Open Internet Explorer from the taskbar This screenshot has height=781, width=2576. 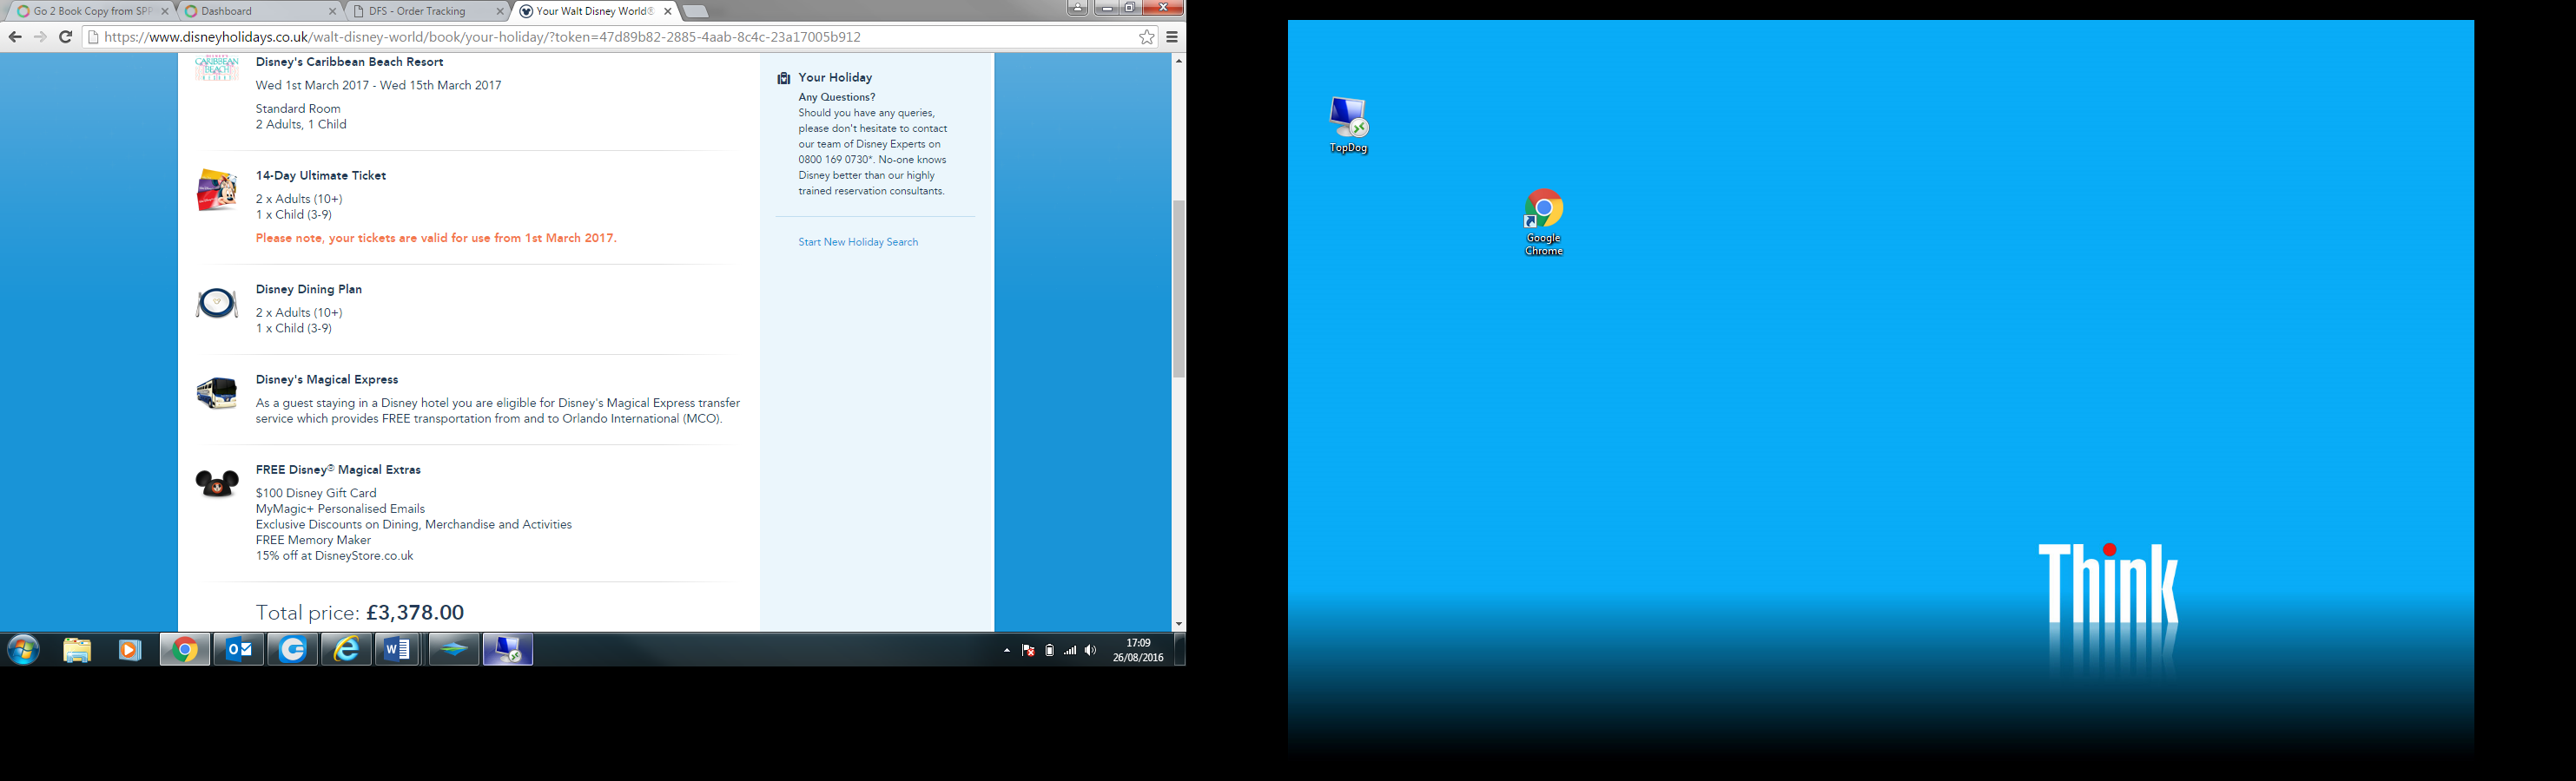click(346, 650)
